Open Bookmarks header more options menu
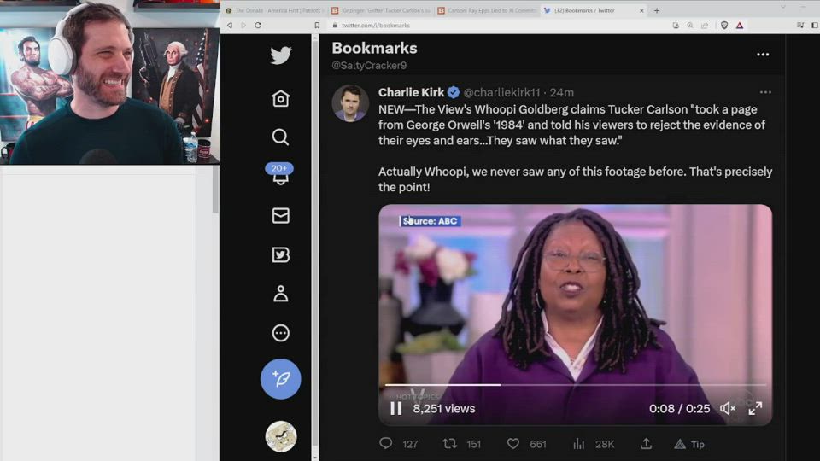Screen dimensions: 820x461 coord(763,55)
